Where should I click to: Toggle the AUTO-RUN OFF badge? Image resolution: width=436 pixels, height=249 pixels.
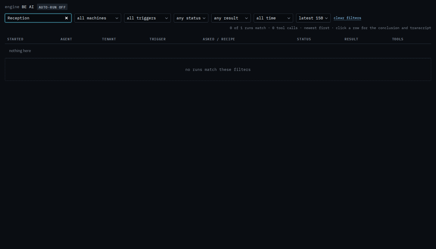52,7
